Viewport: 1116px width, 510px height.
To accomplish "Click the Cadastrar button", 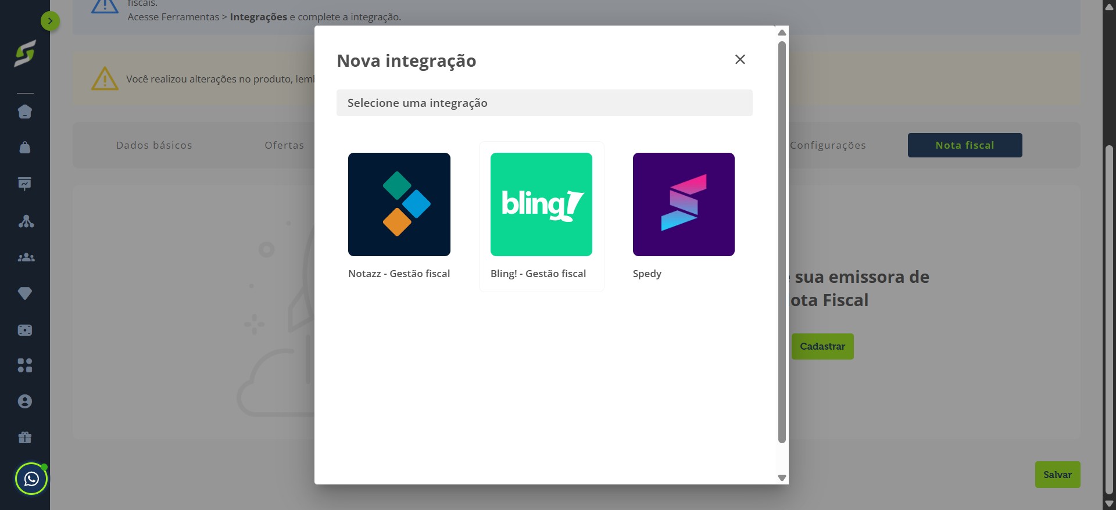I will pyautogui.click(x=822, y=346).
